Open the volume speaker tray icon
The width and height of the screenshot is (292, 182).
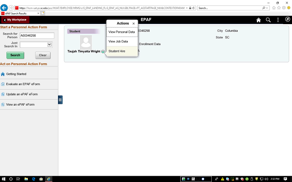[266, 179]
